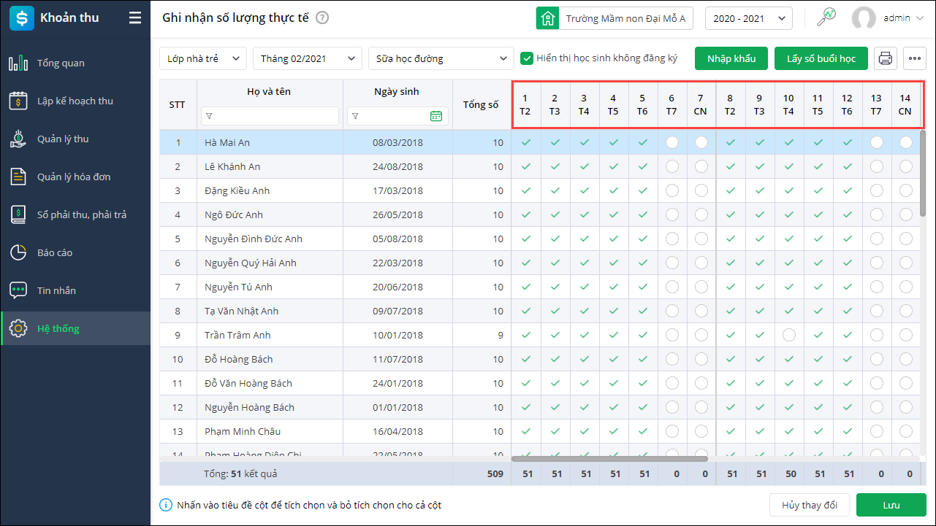Click the Nhập khẩu button
Screen dimensions: 936x526
731,58
